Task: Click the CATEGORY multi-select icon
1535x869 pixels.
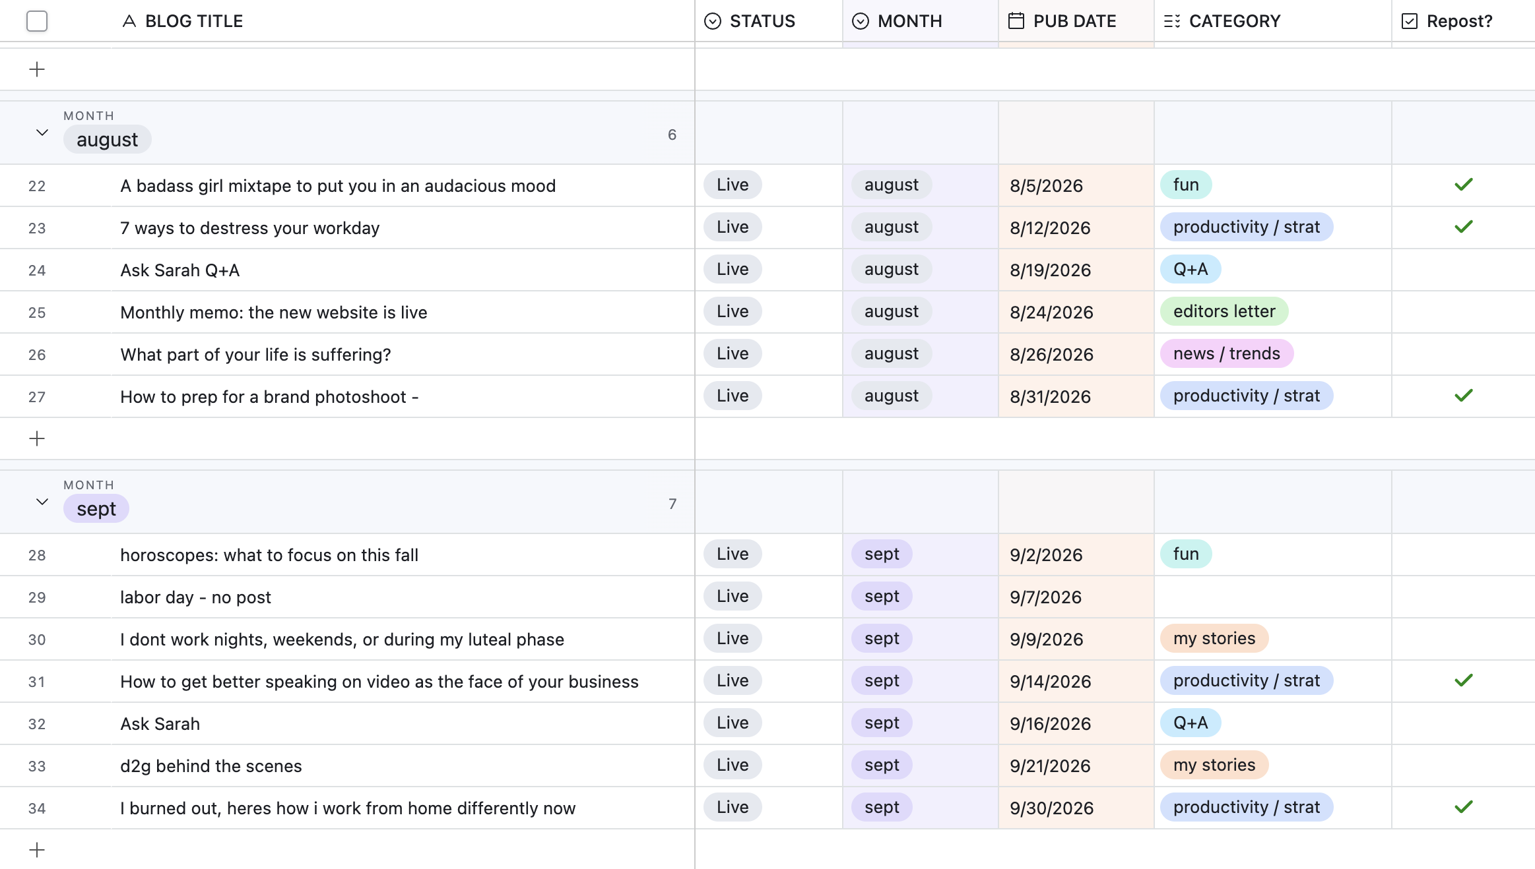Action: [x=1172, y=21]
